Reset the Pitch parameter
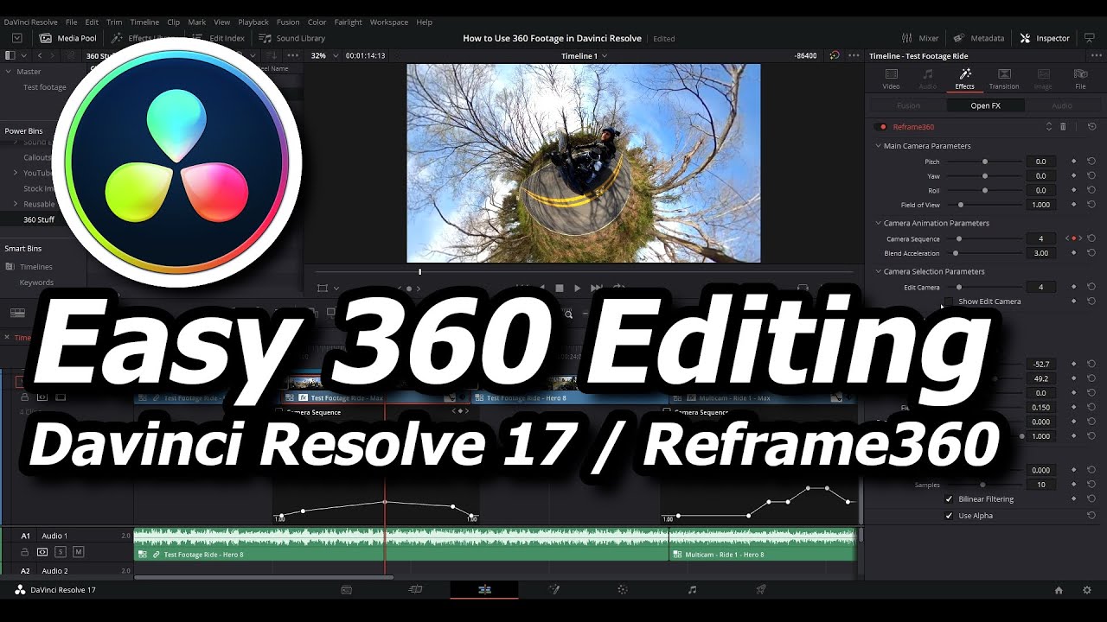1107x622 pixels. [x=1091, y=162]
